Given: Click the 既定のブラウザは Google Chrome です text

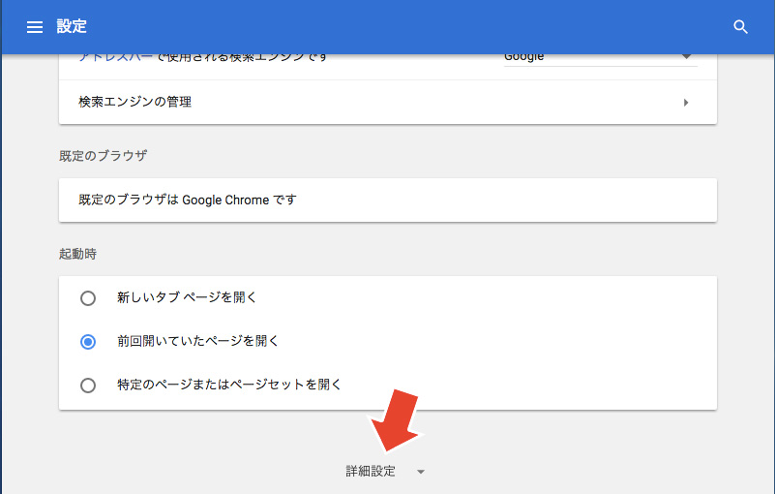Looking at the screenshot, I should (x=187, y=200).
